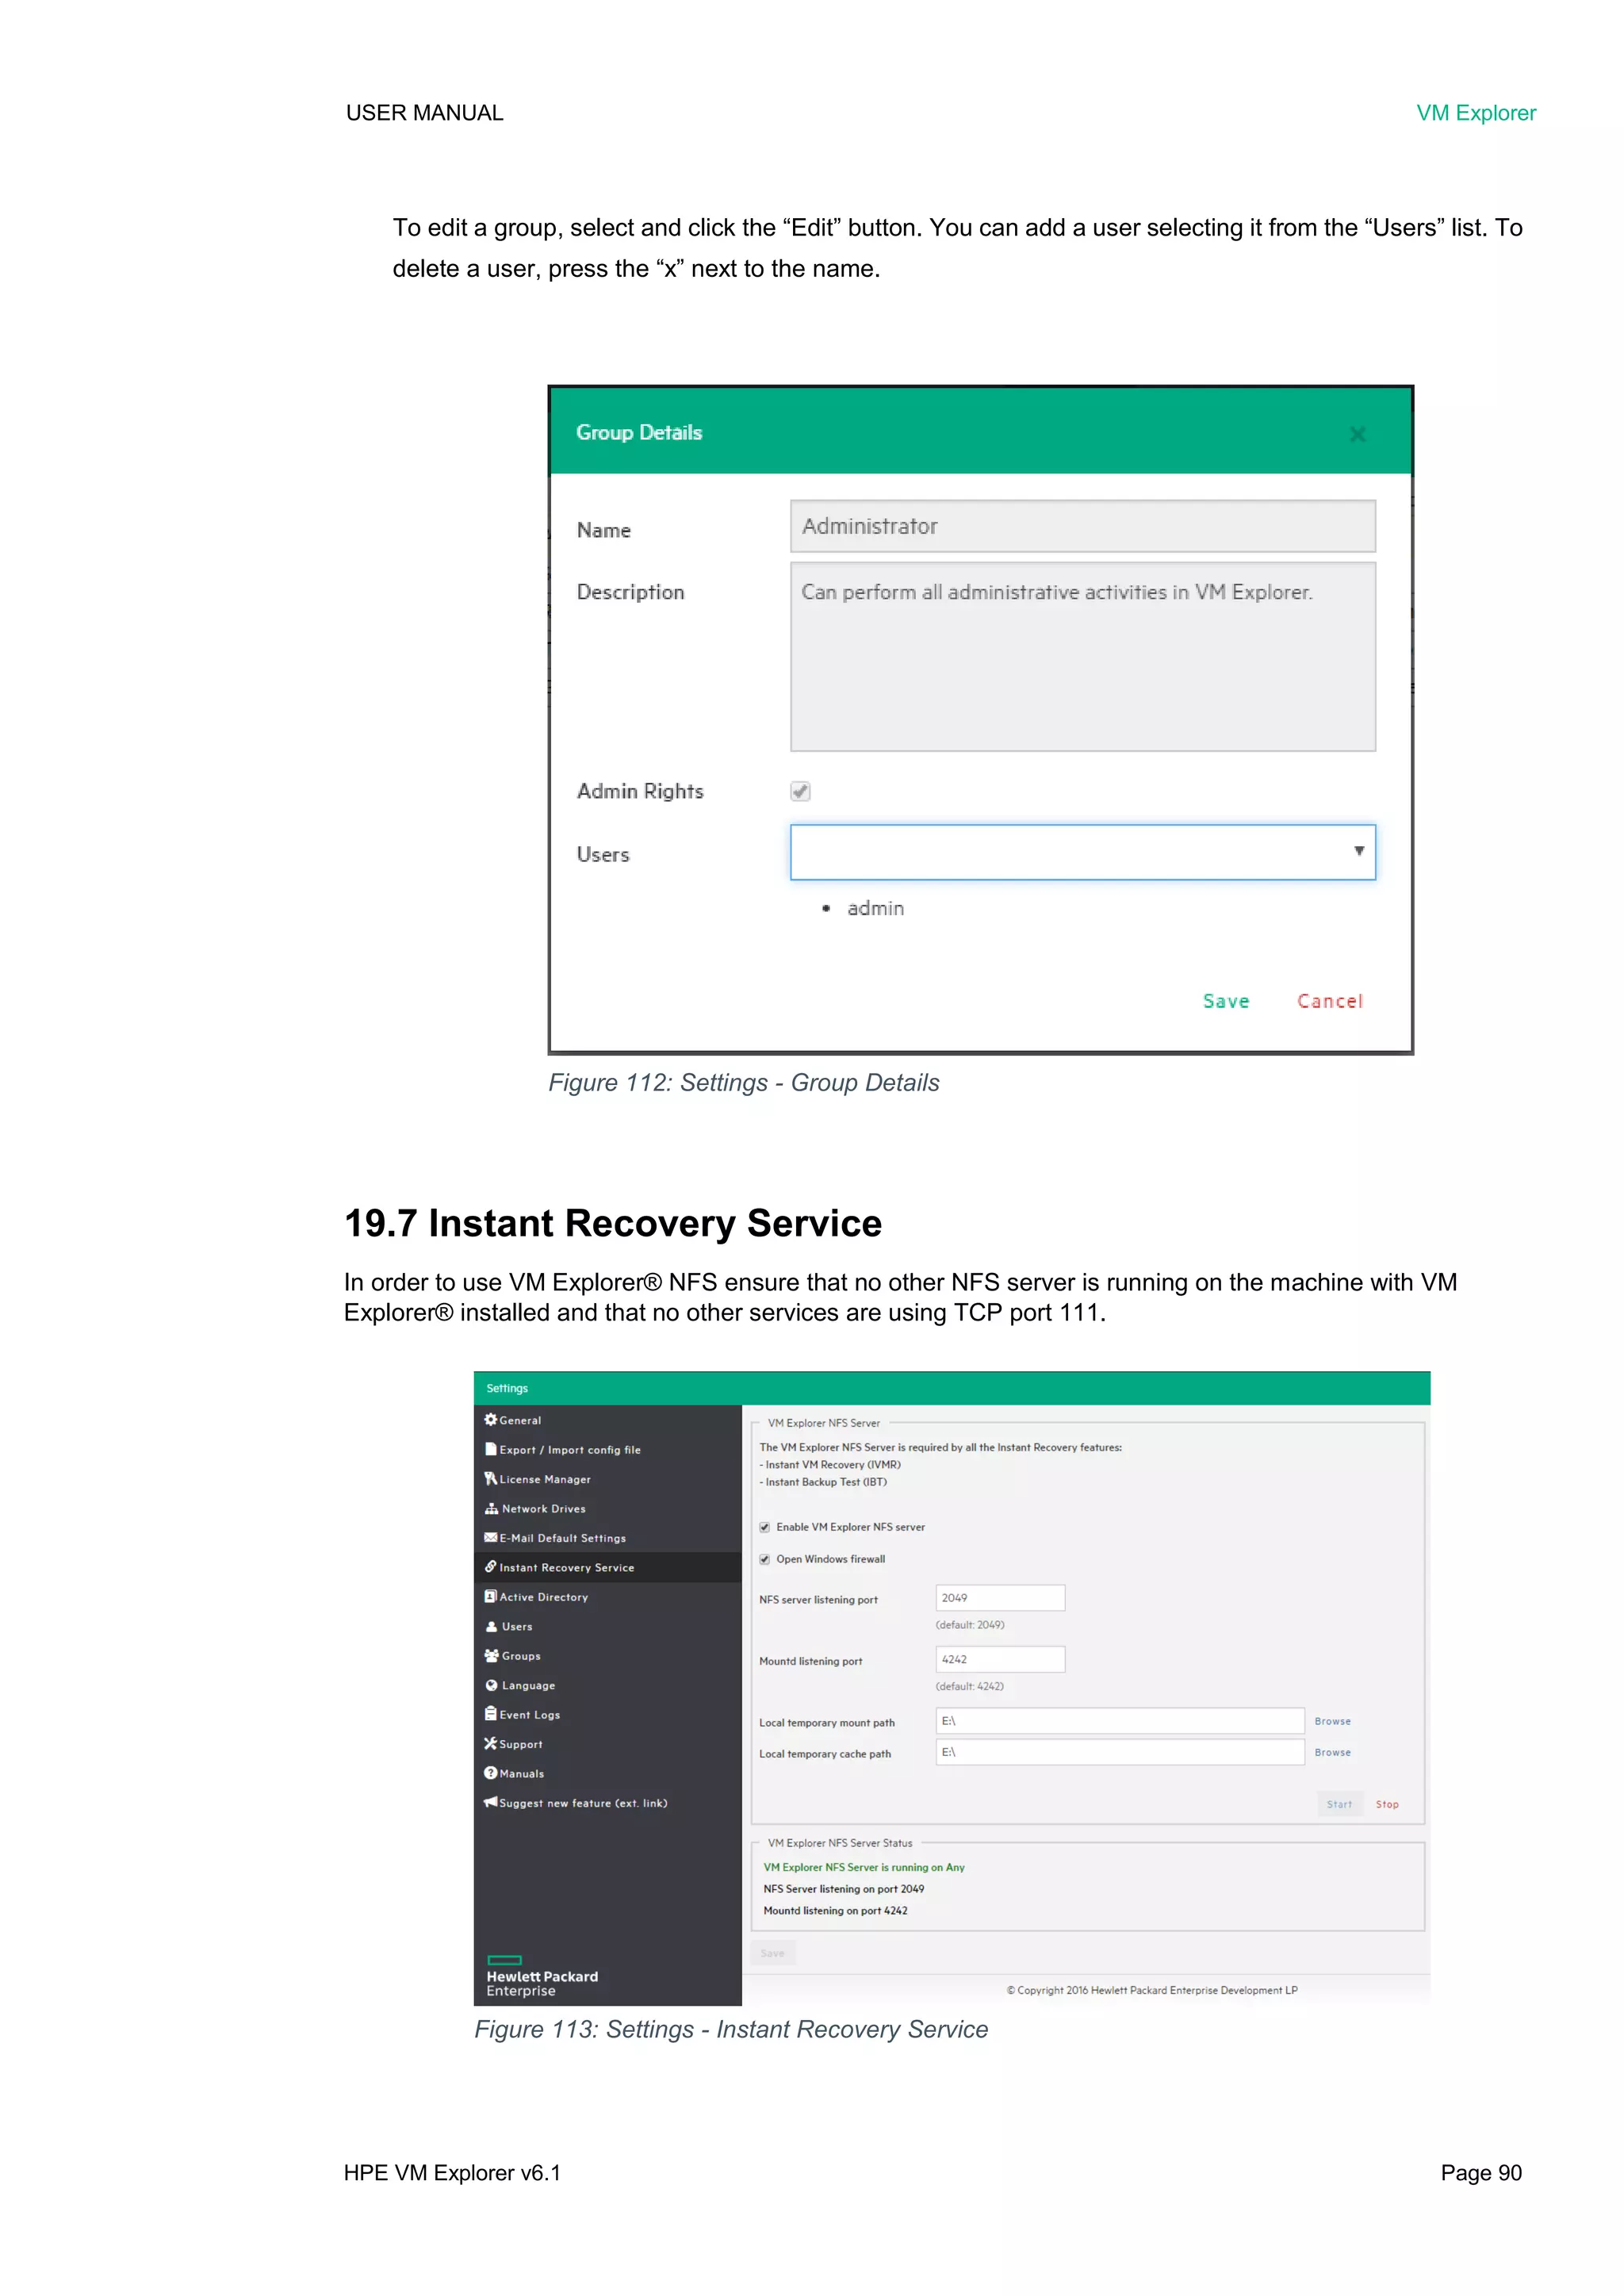Click 'Mountd listening on port 4242' text
Screen dimensions: 1624x2296
point(835,1910)
